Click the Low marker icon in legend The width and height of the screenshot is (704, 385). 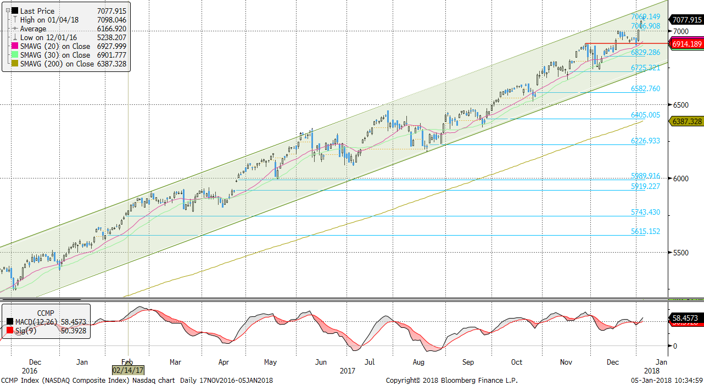tap(15, 37)
